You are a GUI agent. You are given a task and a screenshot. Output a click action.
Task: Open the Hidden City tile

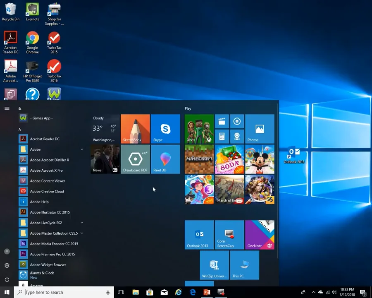(x=260, y=190)
